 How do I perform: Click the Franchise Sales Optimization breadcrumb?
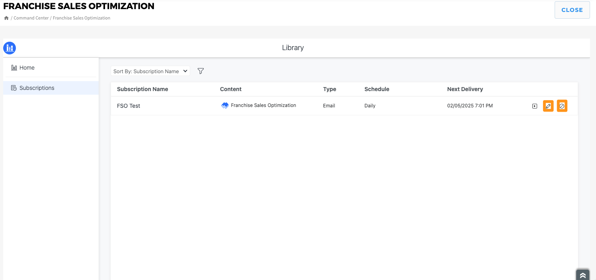coord(82,18)
